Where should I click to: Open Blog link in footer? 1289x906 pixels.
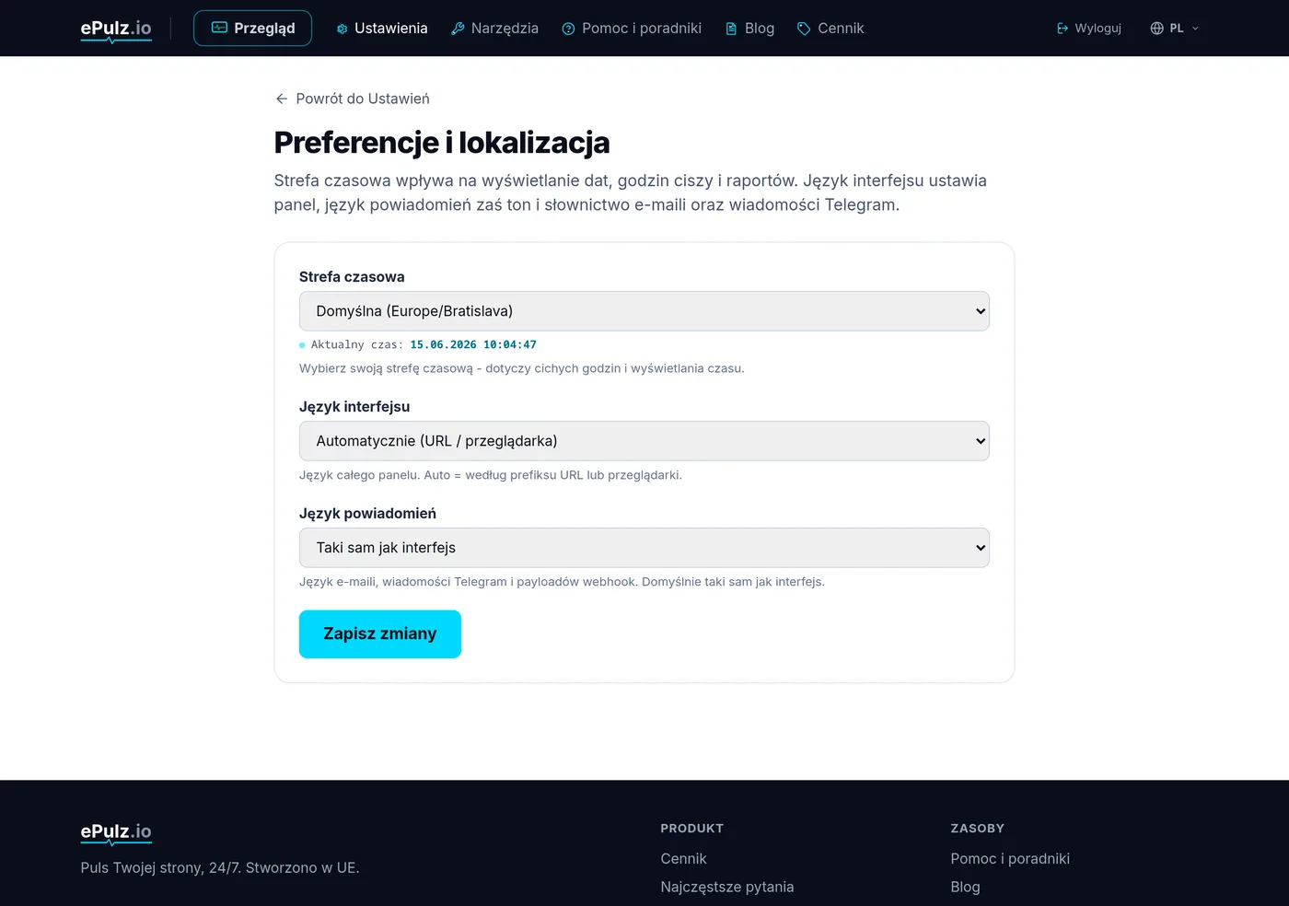pos(965,887)
